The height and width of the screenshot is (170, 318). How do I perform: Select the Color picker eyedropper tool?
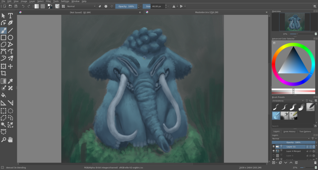click(x=10, y=81)
